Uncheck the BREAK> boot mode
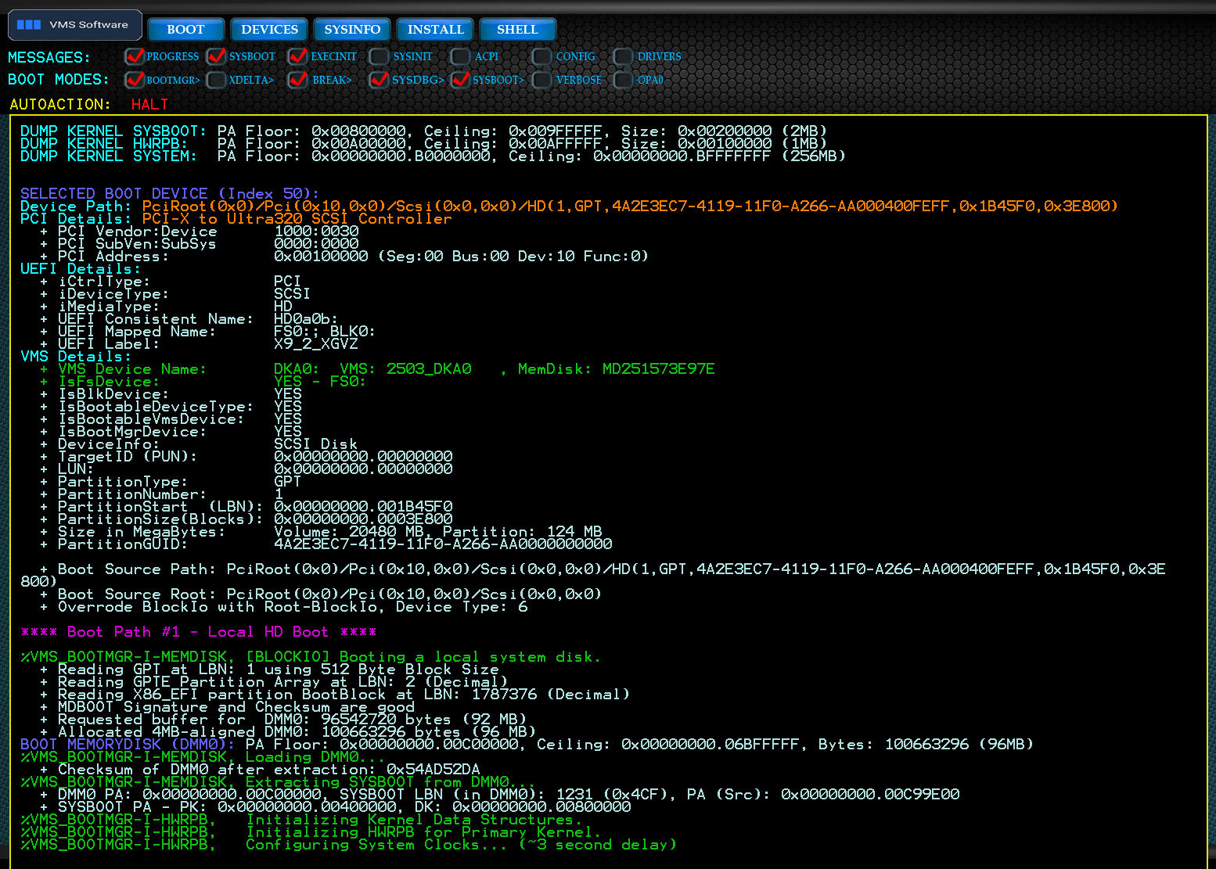The width and height of the screenshot is (1216, 869). [297, 80]
